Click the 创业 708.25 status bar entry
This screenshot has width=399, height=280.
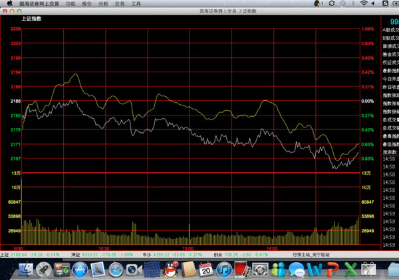(x=241, y=254)
